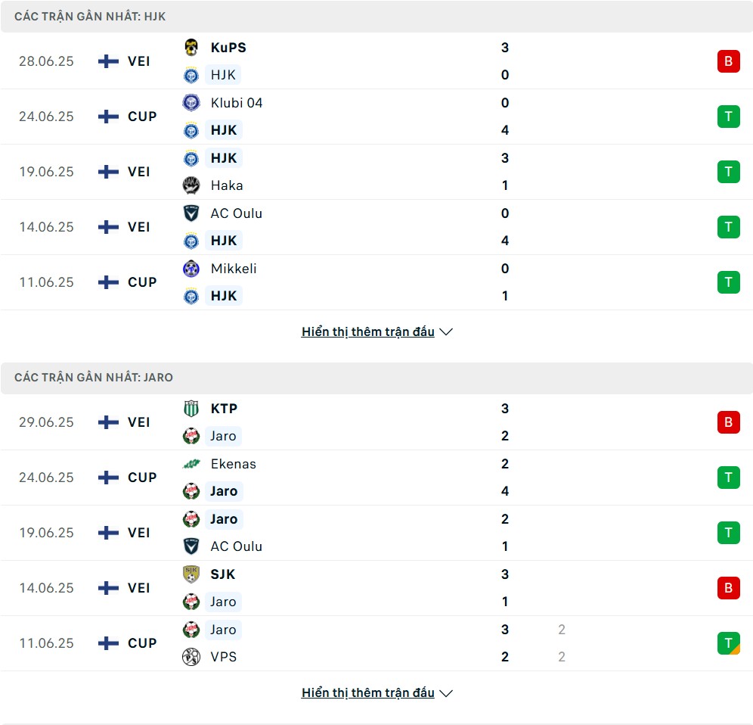Click the VPS team logo
The image size is (753, 725).
(191, 657)
